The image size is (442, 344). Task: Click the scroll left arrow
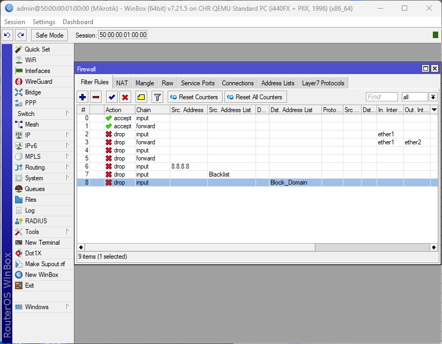81,247
